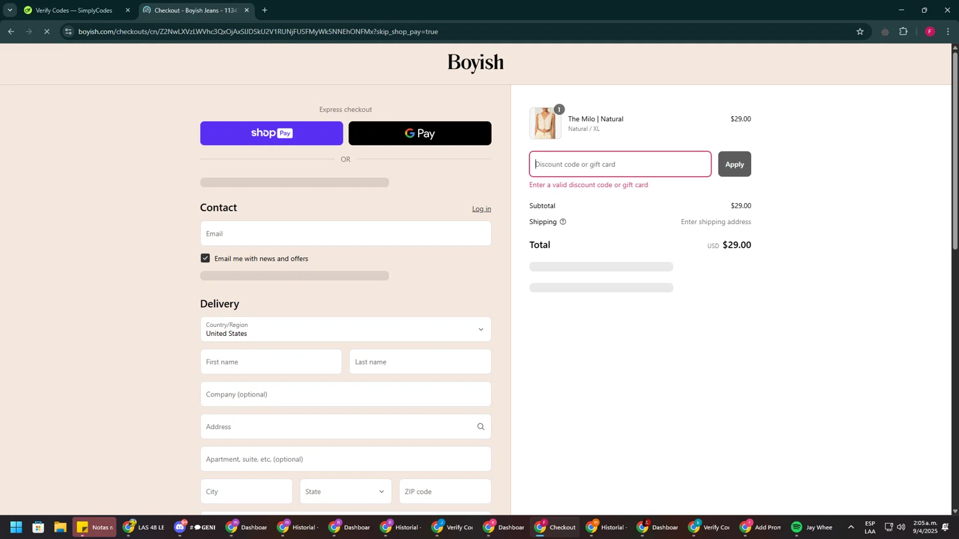Click the Discount code or gift card field

pyautogui.click(x=620, y=164)
